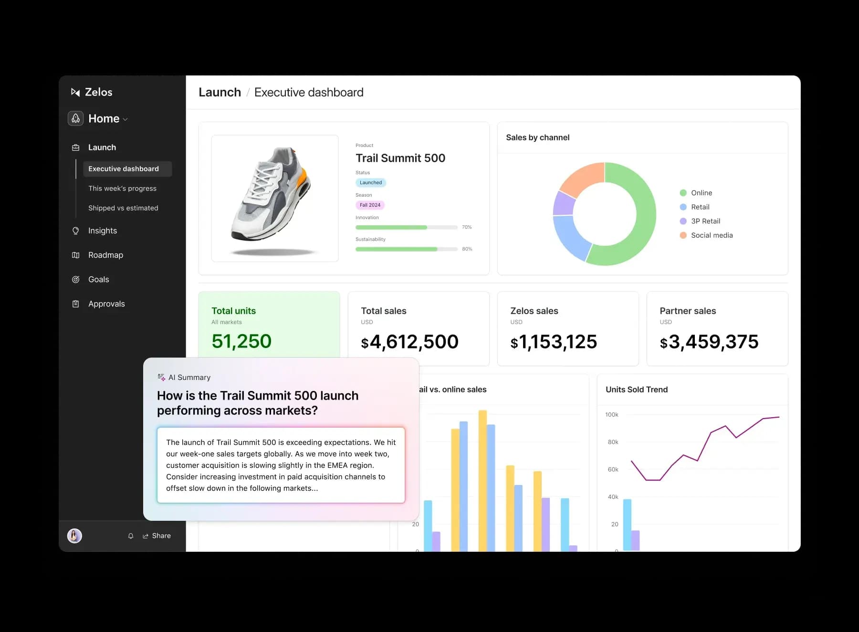Toggle the Online legend item
This screenshot has width=859, height=632.
[x=701, y=193]
